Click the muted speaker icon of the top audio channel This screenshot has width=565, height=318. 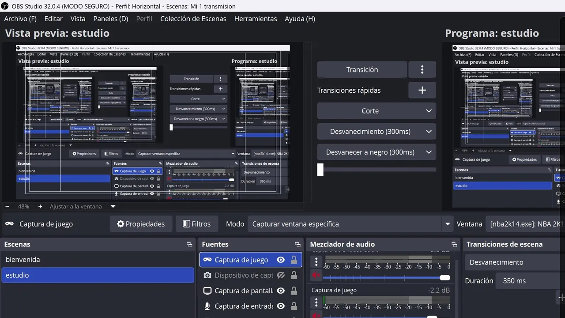316,276
